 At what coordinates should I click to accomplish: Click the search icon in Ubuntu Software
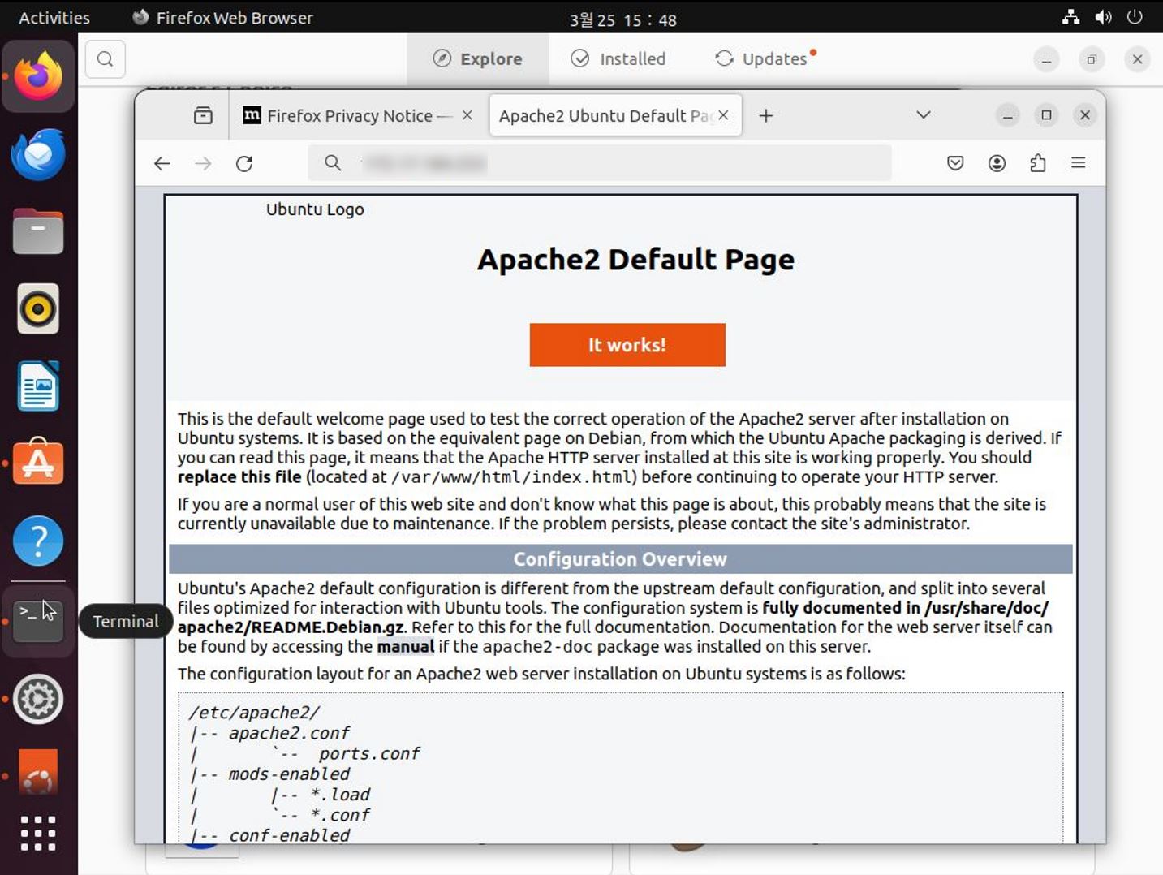(105, 58)
